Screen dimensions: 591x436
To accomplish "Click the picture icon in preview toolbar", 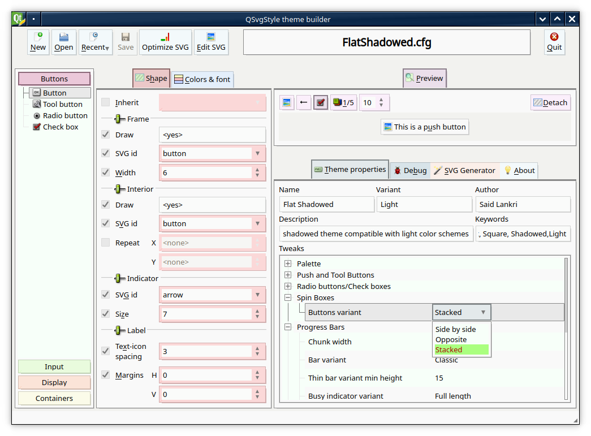I will pos(287,102).
